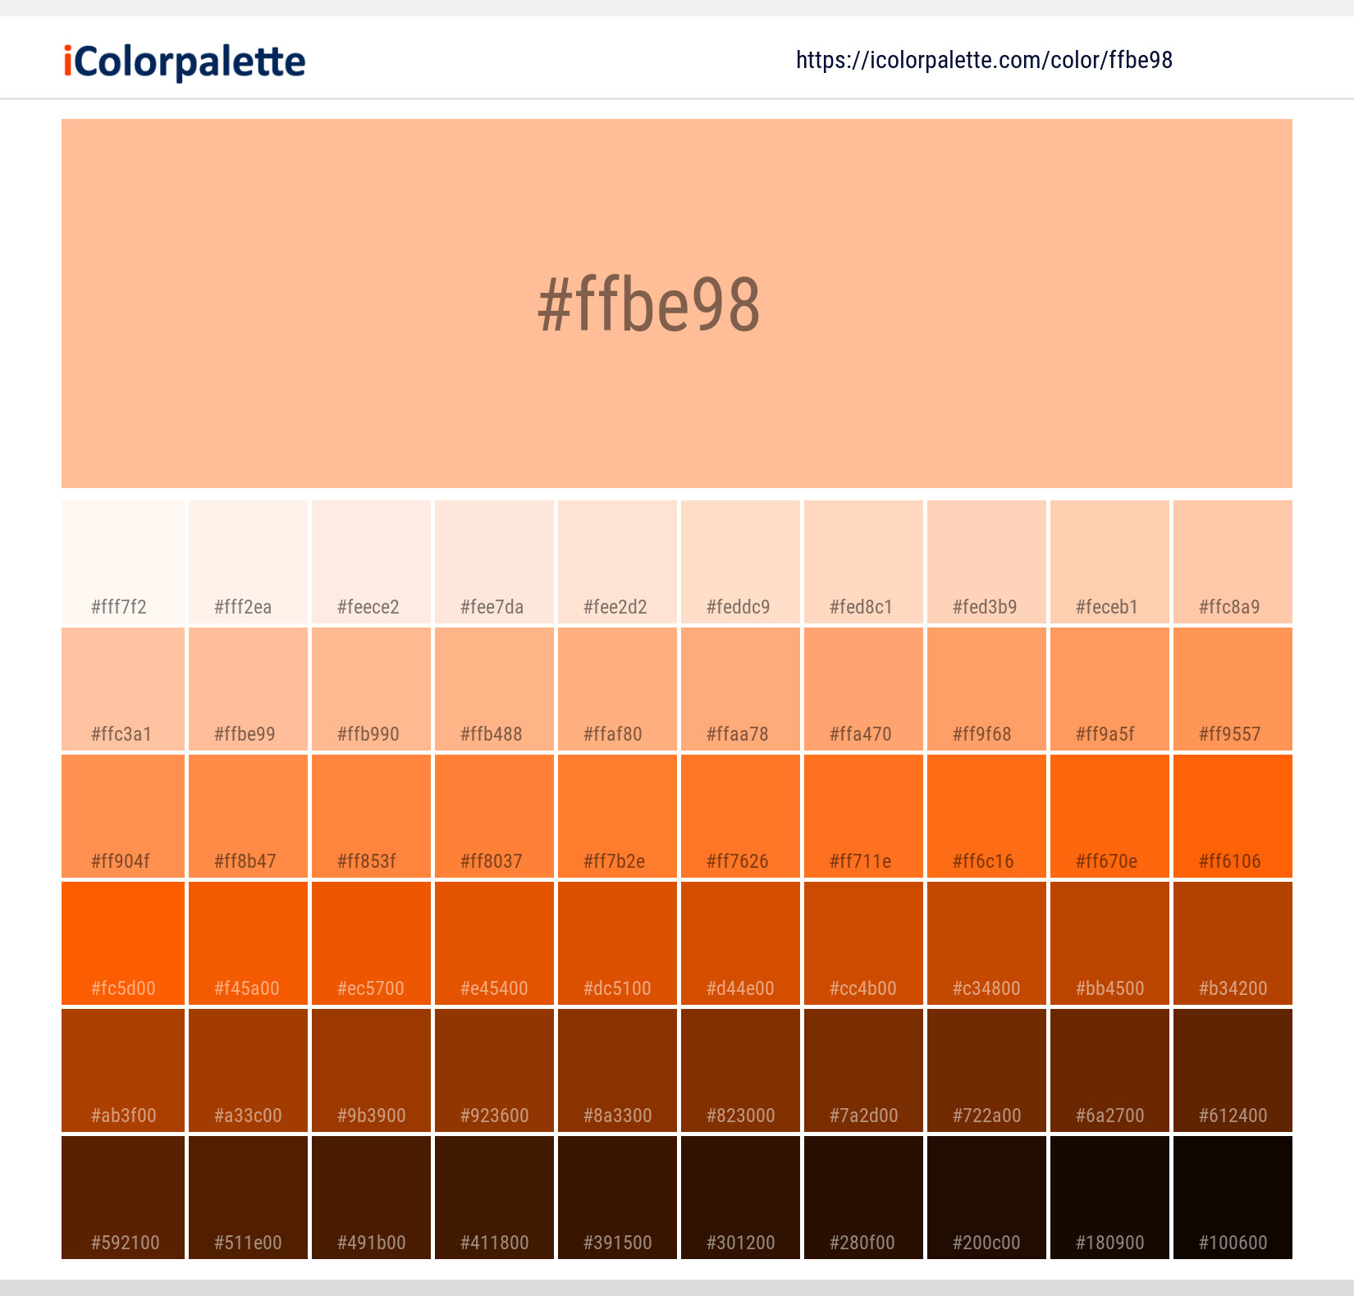Choose the #ffc8a9 swatch
The width and height of the screenshot is (1354, 1296).
click(1233, 562)
